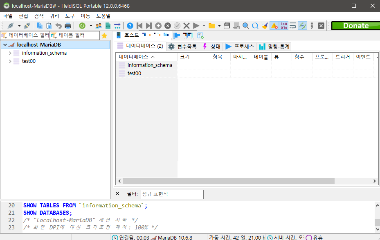
Task: Click the 테이블 column header
Action: [261, 57]
